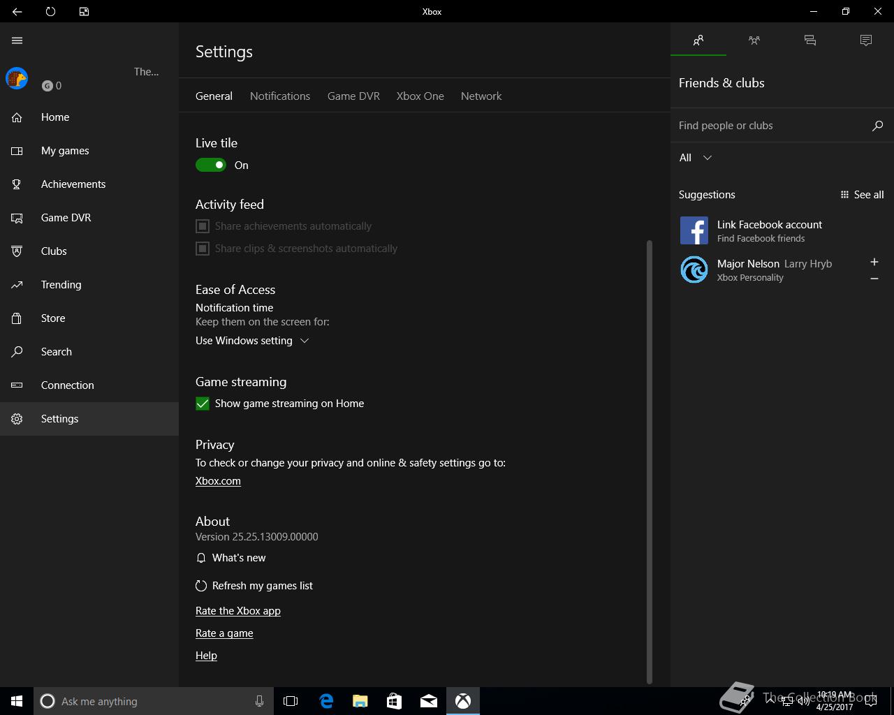Screen dimensions: 894x715
Task: Click the Home icon in sidebar
Action: coord(17,117)
